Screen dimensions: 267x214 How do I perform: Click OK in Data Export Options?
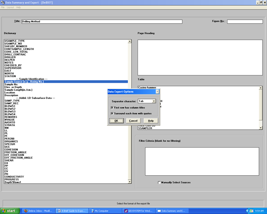click(x=116, y=121)
